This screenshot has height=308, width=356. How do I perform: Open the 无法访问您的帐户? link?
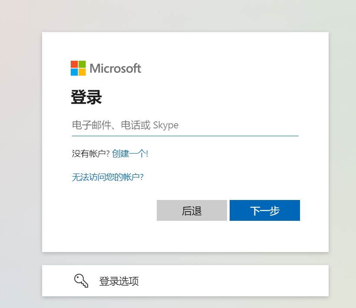tap(108, 177)
